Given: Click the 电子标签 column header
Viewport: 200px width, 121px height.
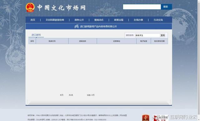Looking at the screenshot, I should (144, 41).
